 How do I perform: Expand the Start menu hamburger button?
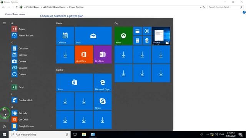(x=4, y=23)
